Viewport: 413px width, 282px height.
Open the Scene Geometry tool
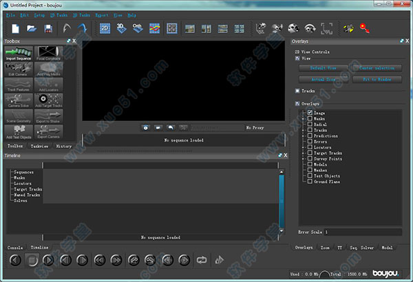(19, 116)
